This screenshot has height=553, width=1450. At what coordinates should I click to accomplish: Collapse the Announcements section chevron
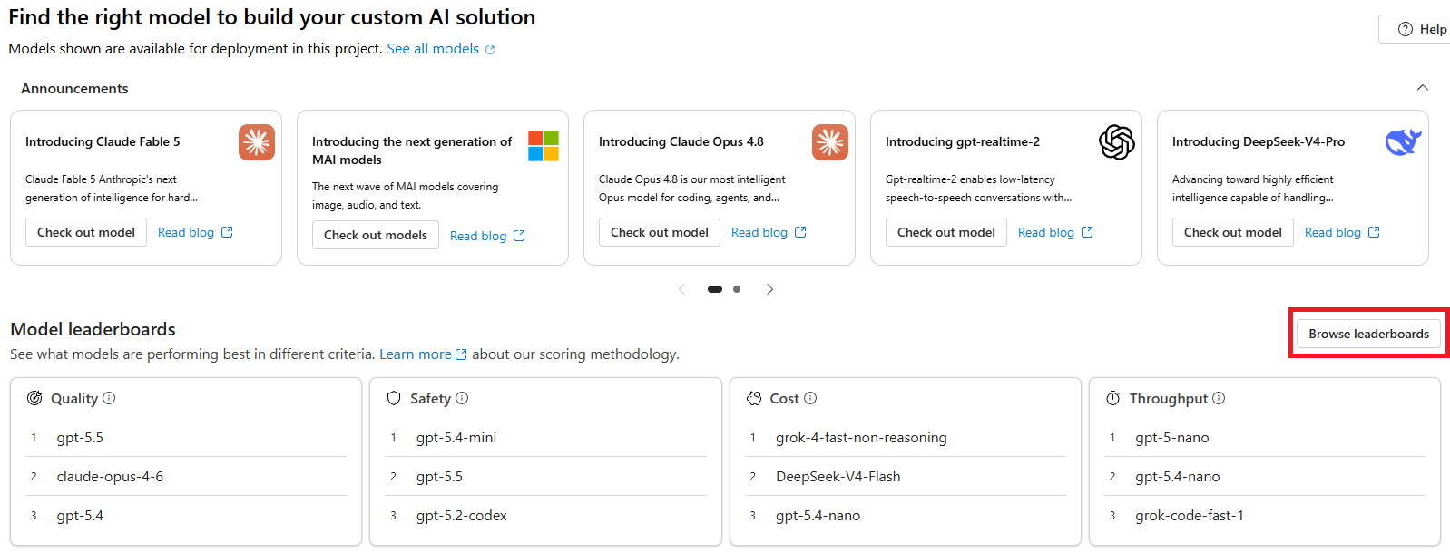click(x=1423, y=88)
